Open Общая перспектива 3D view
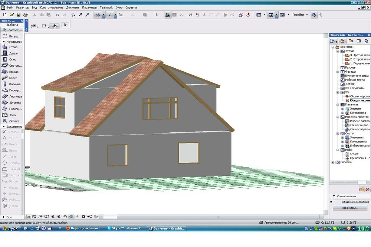Screen dimensions: 371x247 point(359,96)
